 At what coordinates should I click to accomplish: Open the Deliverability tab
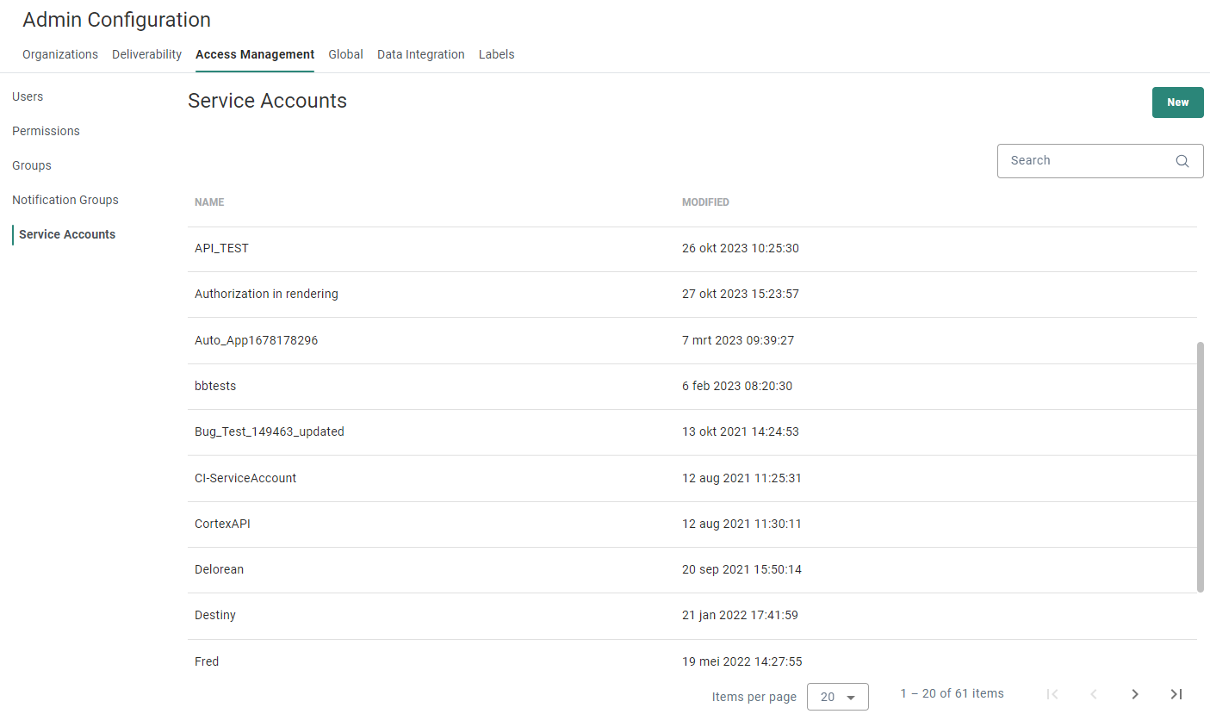point(146,54)
